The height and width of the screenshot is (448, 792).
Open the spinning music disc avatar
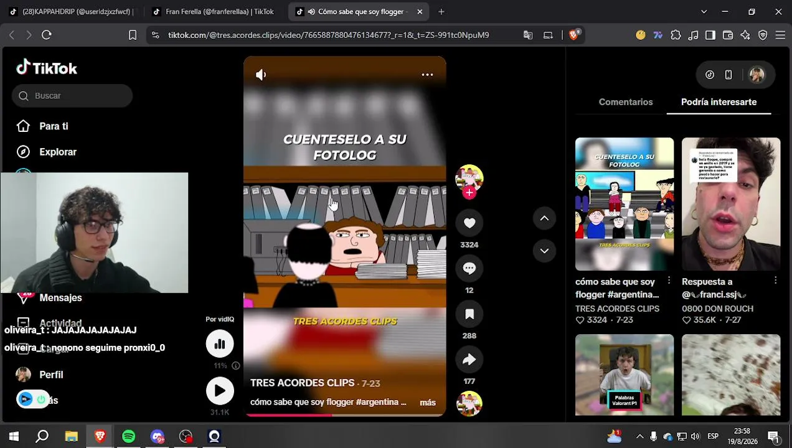pyautogui.click(x=469, y=403)
